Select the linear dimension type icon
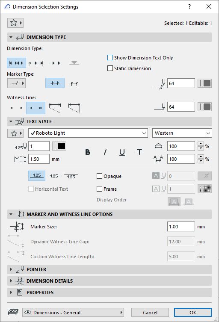Viewport: 219px width, 322px height. point(16,63)
